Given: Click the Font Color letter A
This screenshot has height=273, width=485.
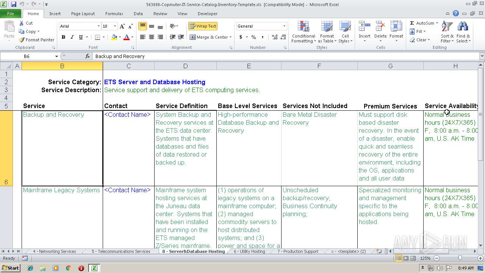Looking at the screenshot, I should 127,37.
